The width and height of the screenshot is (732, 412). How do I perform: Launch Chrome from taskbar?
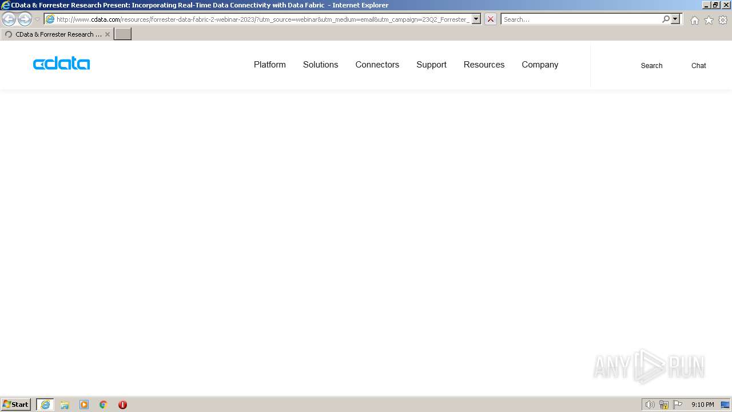tap(104, 405)
